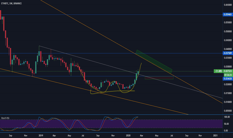Click the 0.045000 price axis value
This screenshot has height=138, width=233.
(x=228, y=40)
